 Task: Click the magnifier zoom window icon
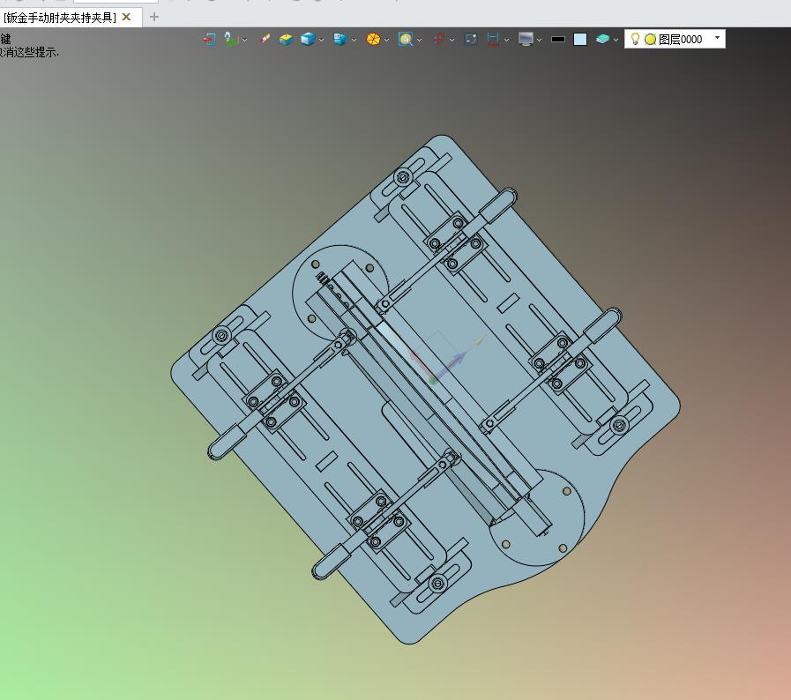[x=406, y=39]
